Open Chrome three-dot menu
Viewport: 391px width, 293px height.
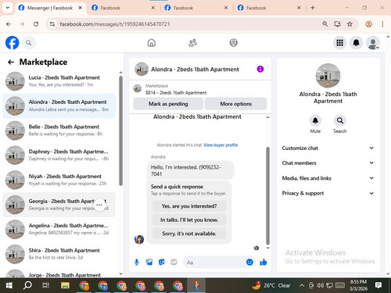tap(382, 24)
